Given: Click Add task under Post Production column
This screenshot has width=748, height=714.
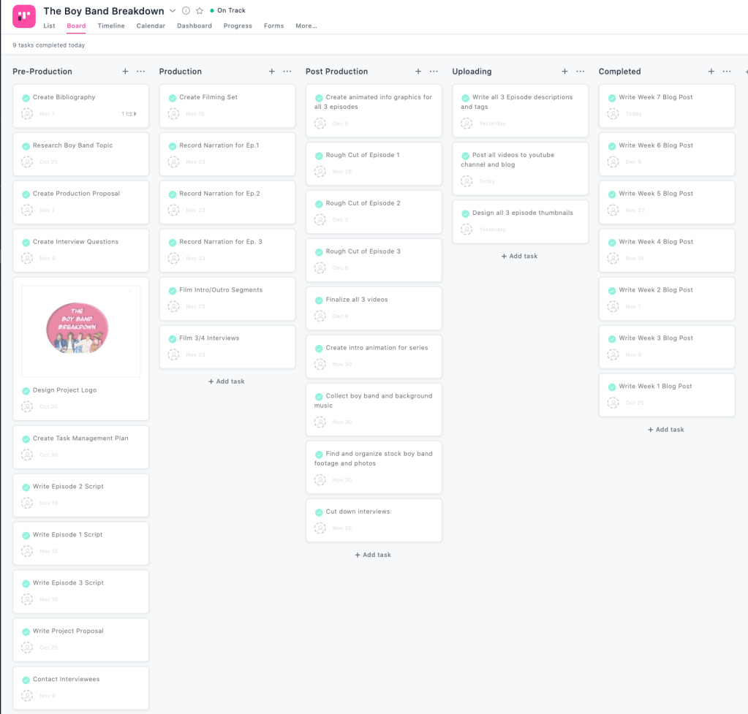Looking at the screenshot, I should point(373,555).
